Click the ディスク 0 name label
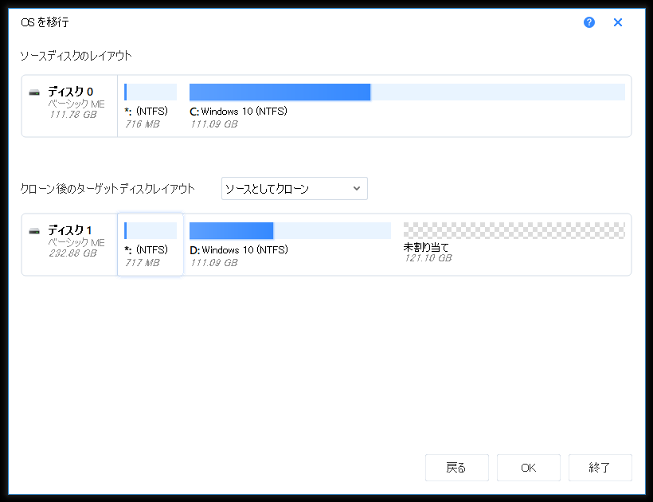The width and height of the screenshot is (653, 502). point(70,92)
